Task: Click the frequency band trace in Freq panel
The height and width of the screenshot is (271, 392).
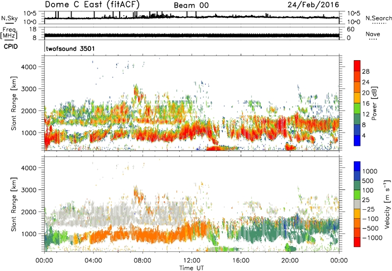Action: 192,35
